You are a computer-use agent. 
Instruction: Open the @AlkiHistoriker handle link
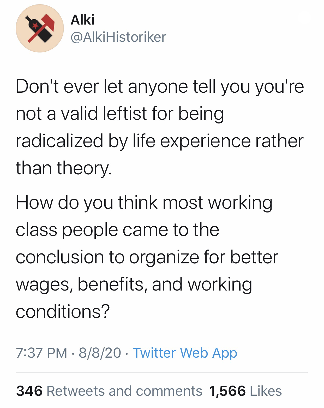coord(118,37)
